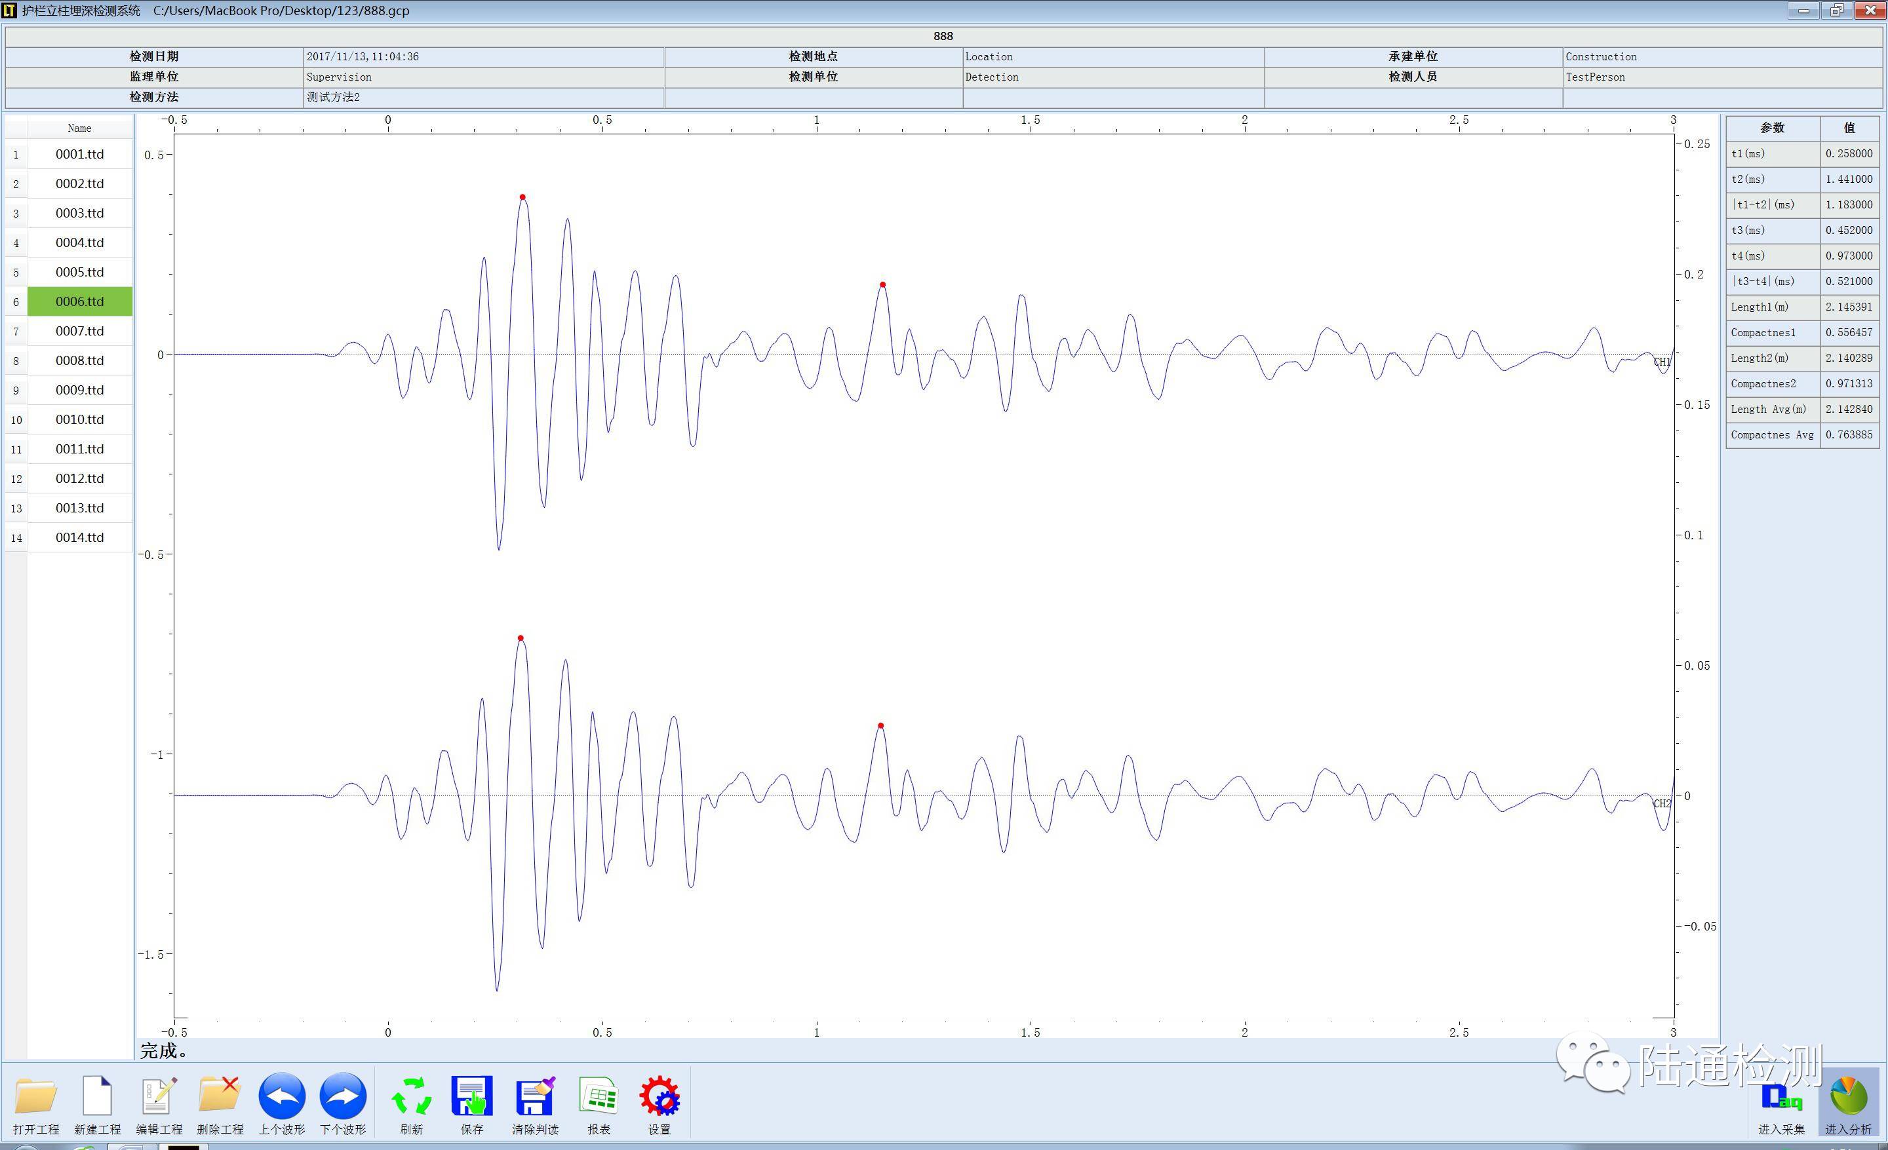Open the Edit Project (编辑工程) tool
This screenshot has height=1150, width=1888.
[159, 1097]
